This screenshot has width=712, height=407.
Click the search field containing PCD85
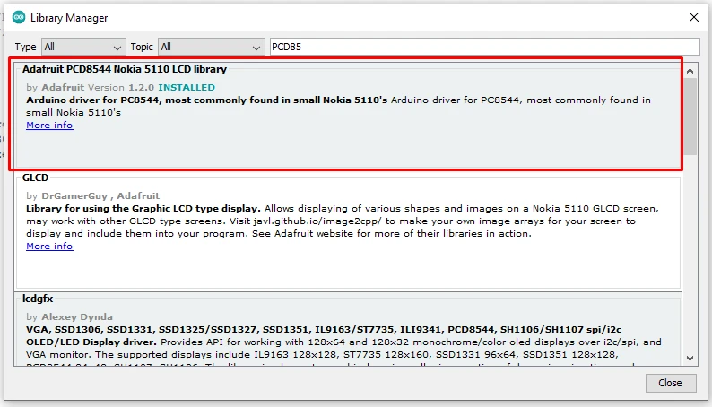pos(484,47)
